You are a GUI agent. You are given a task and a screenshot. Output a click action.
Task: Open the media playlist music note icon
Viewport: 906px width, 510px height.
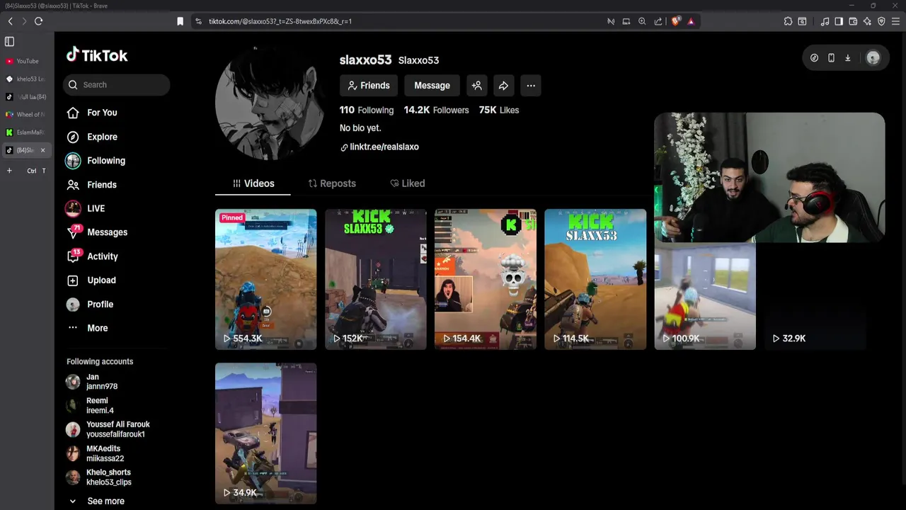[x=825, y=21]
